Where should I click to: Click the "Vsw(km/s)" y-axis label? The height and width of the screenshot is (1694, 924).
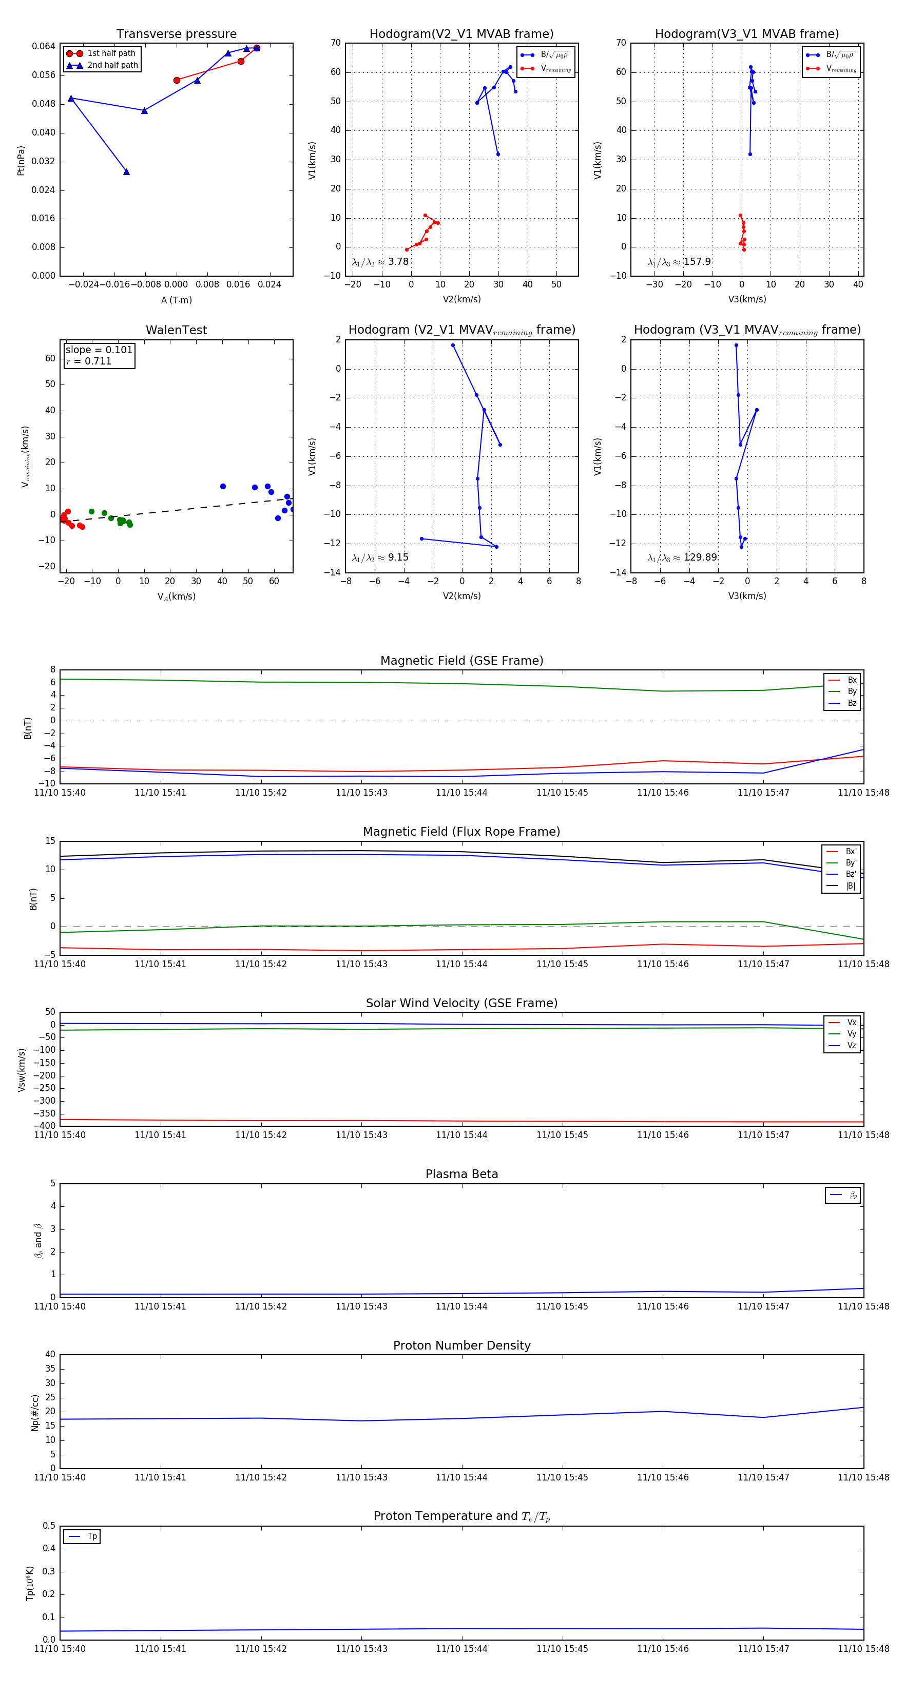pyautogui.click(x=21, y=1070)
